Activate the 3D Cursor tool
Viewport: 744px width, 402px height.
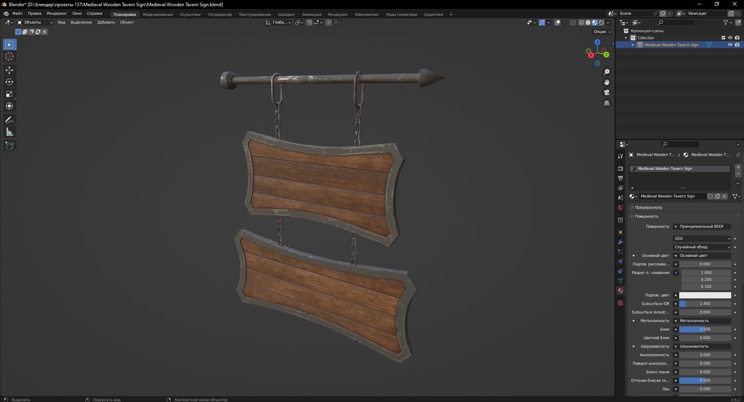tap(10, 57)
